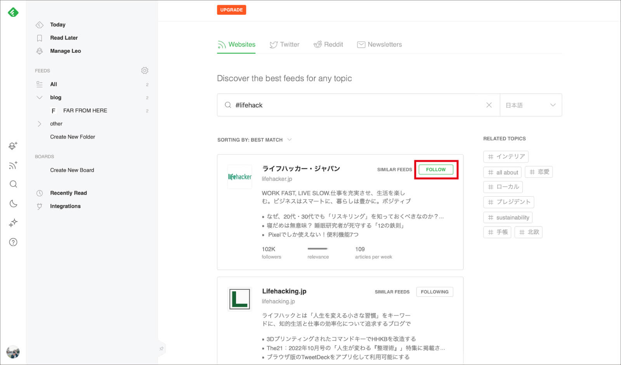The image size is (621, 365).
Task: Click the search magnifier icon in rail
Action: pos(13,184)
